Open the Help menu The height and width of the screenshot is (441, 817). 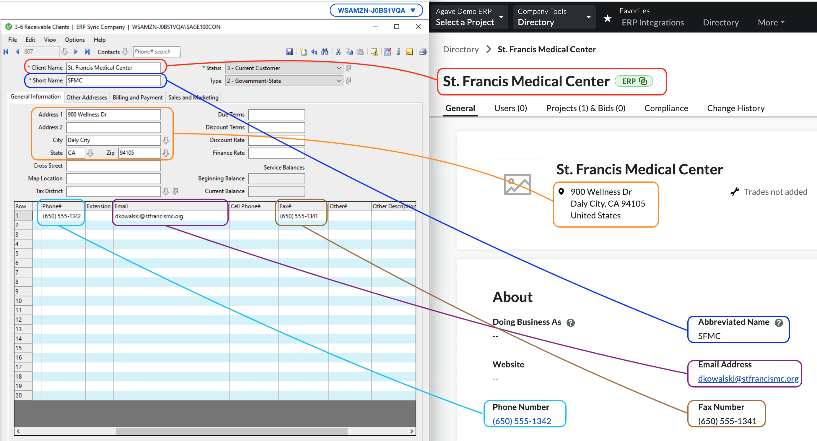99,40
